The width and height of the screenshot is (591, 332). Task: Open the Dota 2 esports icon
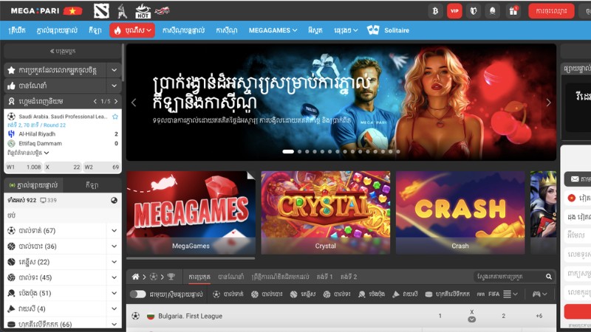coord(101,11)
